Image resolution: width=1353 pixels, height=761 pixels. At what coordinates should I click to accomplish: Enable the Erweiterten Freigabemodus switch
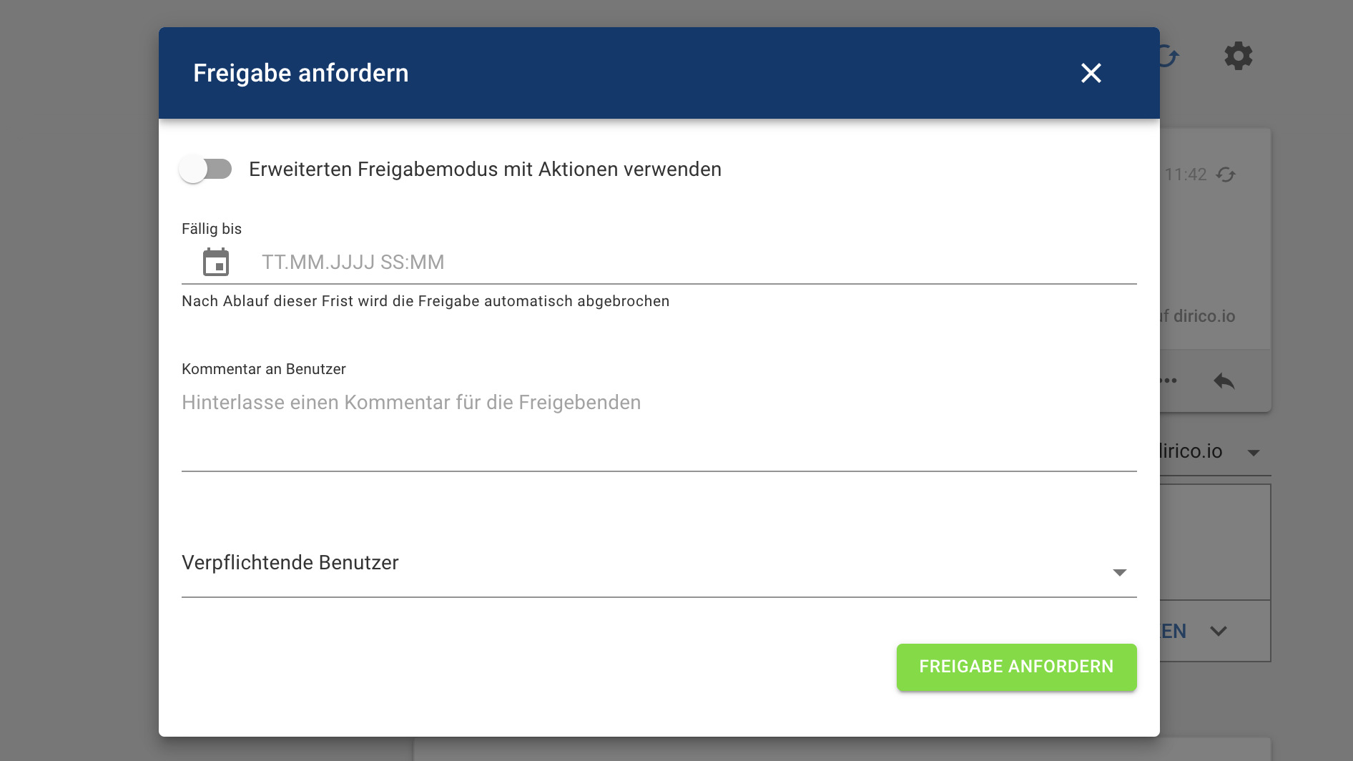(x=206, y=170)
